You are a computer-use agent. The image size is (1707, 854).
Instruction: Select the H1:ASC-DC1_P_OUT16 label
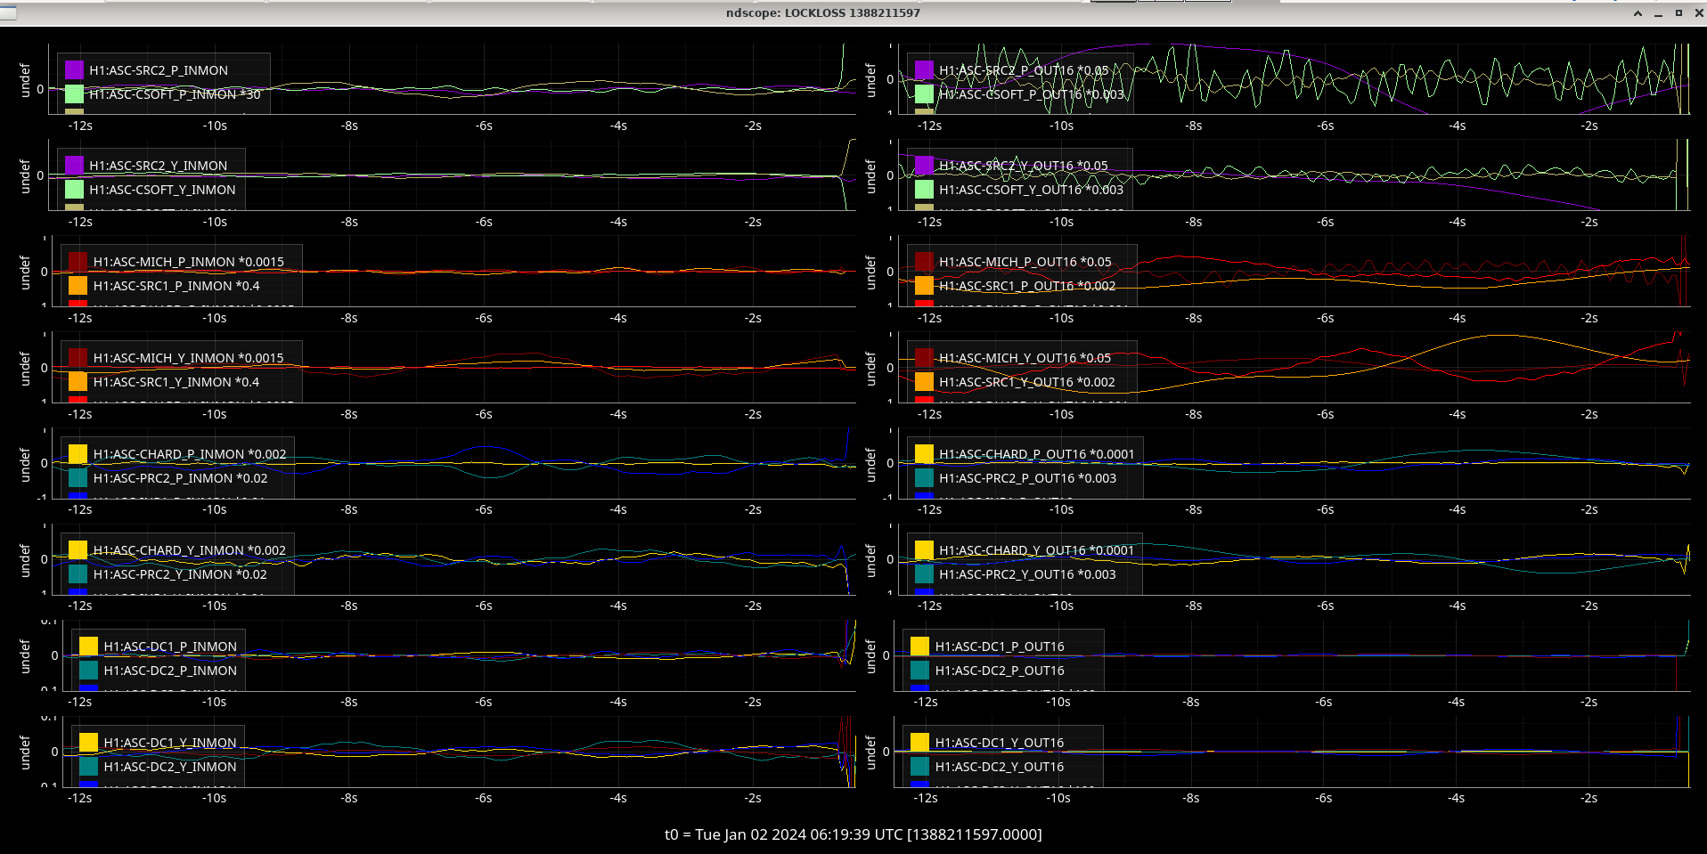(x=1000, y=647)
